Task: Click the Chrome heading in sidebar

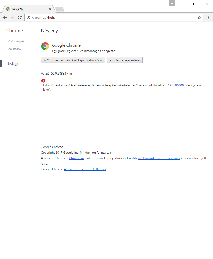Action: click(x=15, y=31)
